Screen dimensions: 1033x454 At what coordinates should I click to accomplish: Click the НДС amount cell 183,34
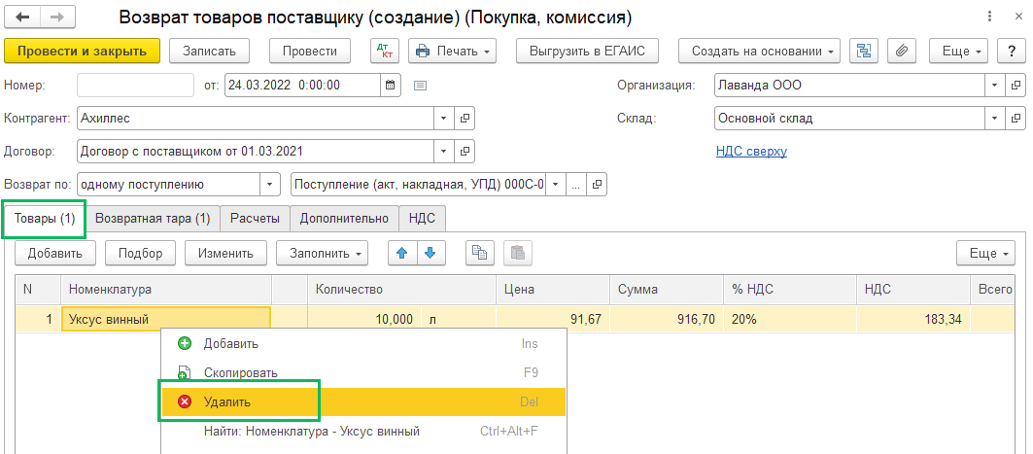click(913, 320)
